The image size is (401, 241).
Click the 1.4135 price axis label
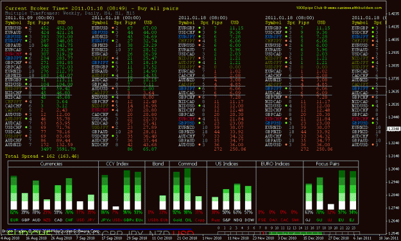click(x=394, y=26)
